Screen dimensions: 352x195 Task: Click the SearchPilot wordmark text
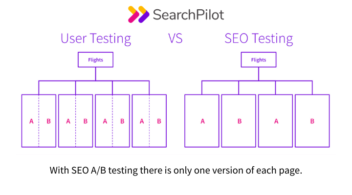pos(188,15)
